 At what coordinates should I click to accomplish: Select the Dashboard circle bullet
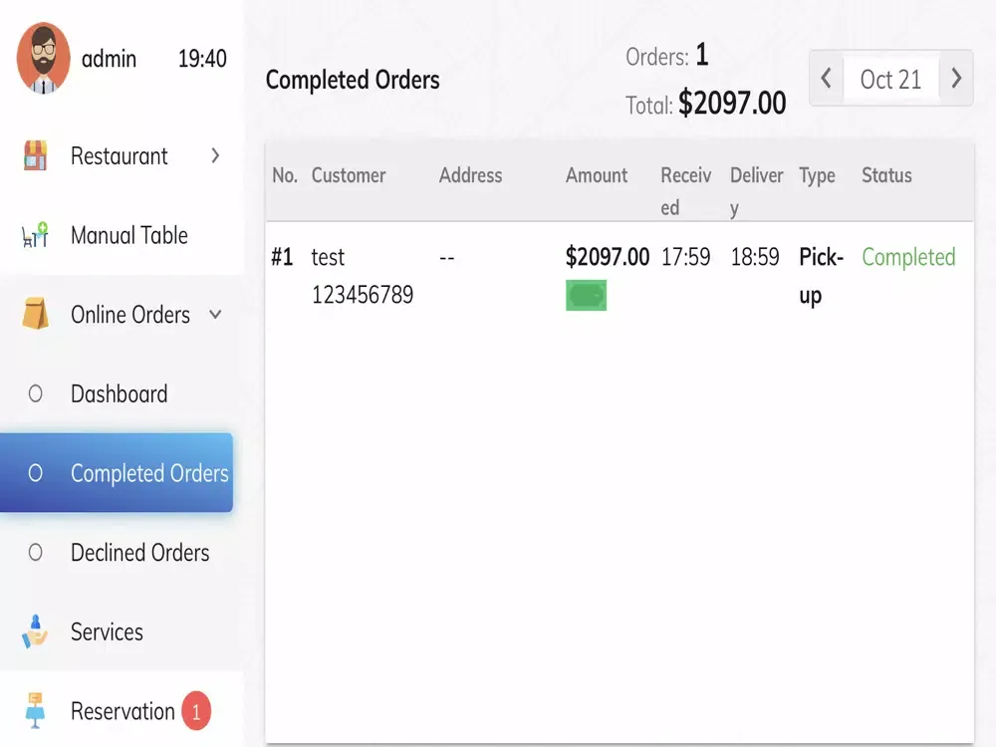pyautogui.click(x=36, y=393)
